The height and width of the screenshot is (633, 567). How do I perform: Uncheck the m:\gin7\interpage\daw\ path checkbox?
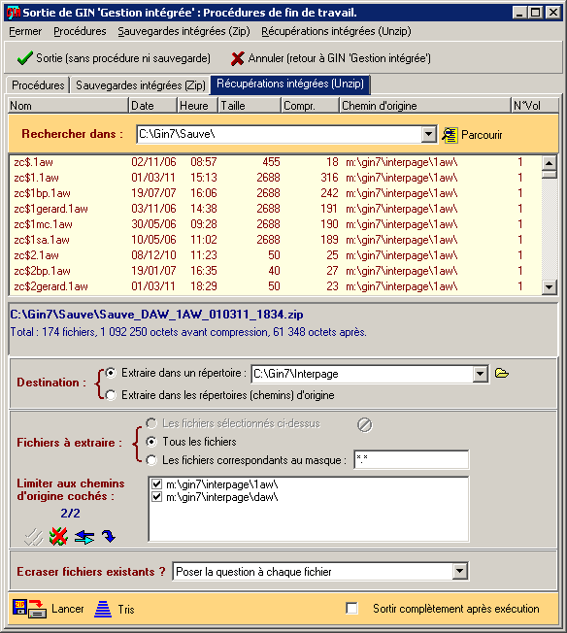click(156, 497)
